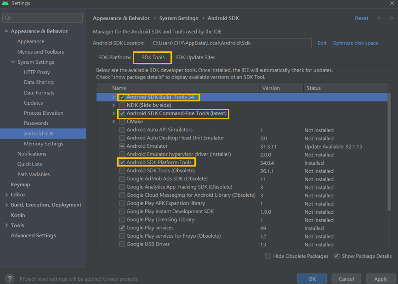Click the Optimize disk space link
The width and height of the screenshot is (398, 284).
pos(355,43)
